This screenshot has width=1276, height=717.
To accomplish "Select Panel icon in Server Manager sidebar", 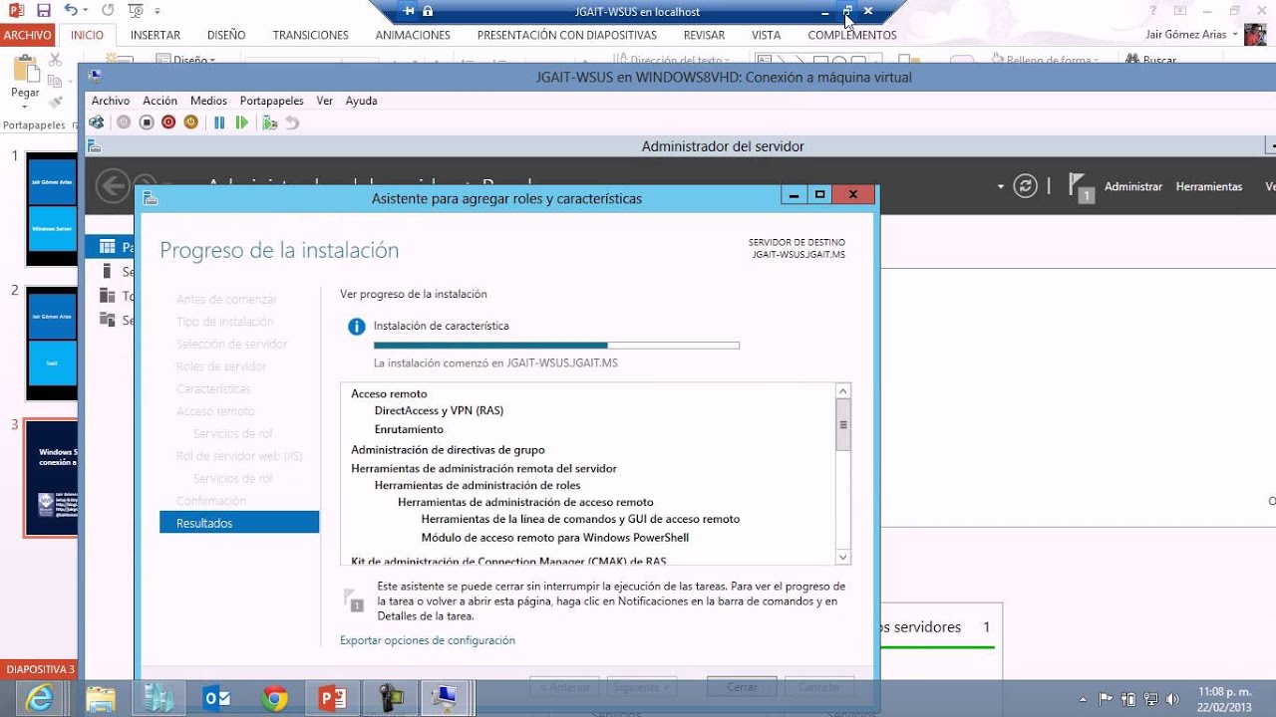I will 107,246.
